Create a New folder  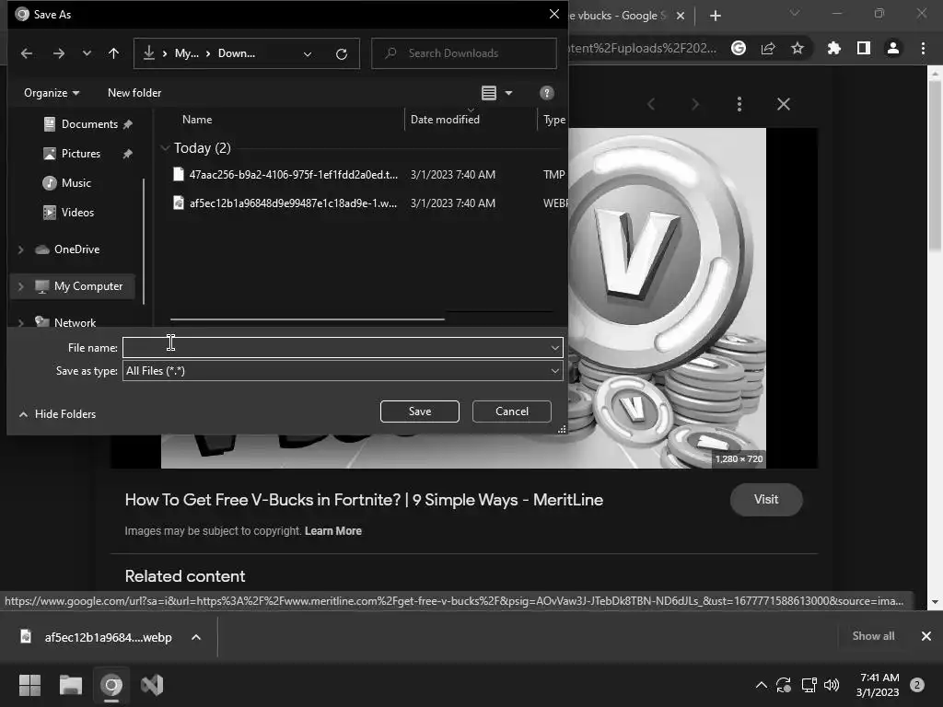pos(134,93)
